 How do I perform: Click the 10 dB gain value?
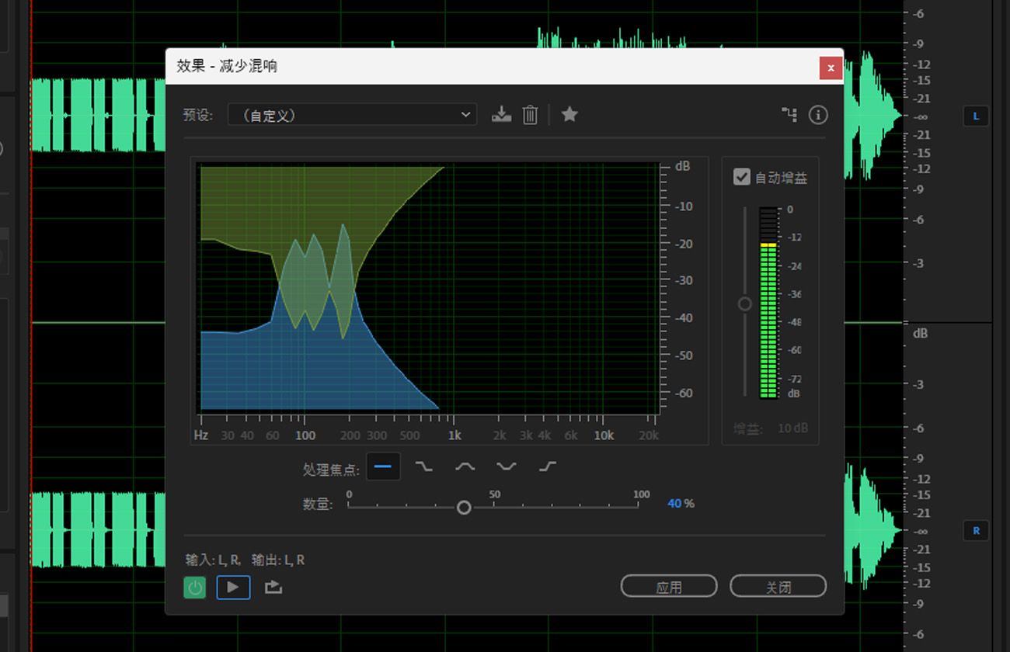[792, 428]
